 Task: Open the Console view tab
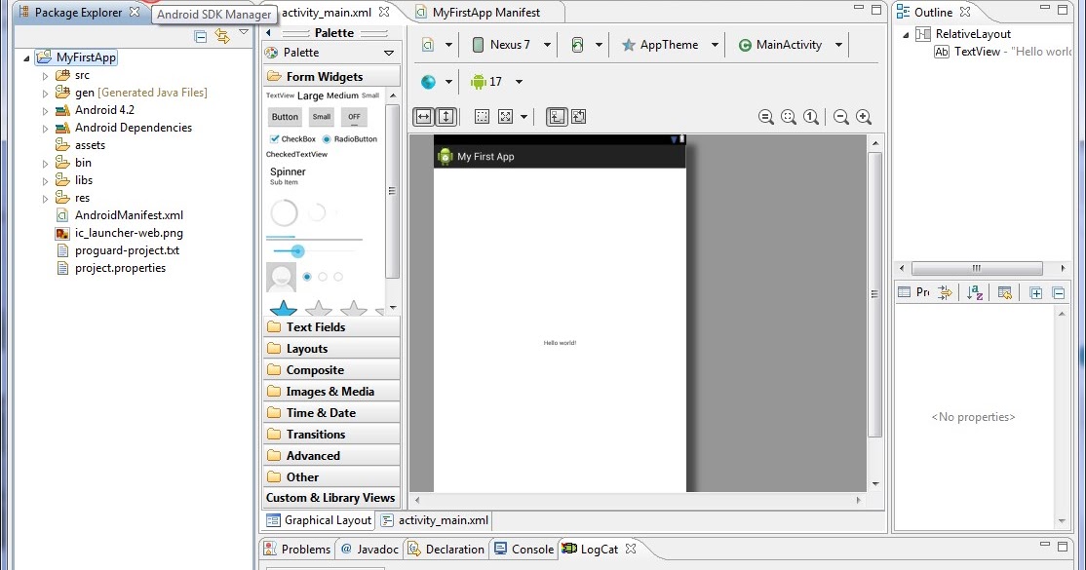(524, 550)
